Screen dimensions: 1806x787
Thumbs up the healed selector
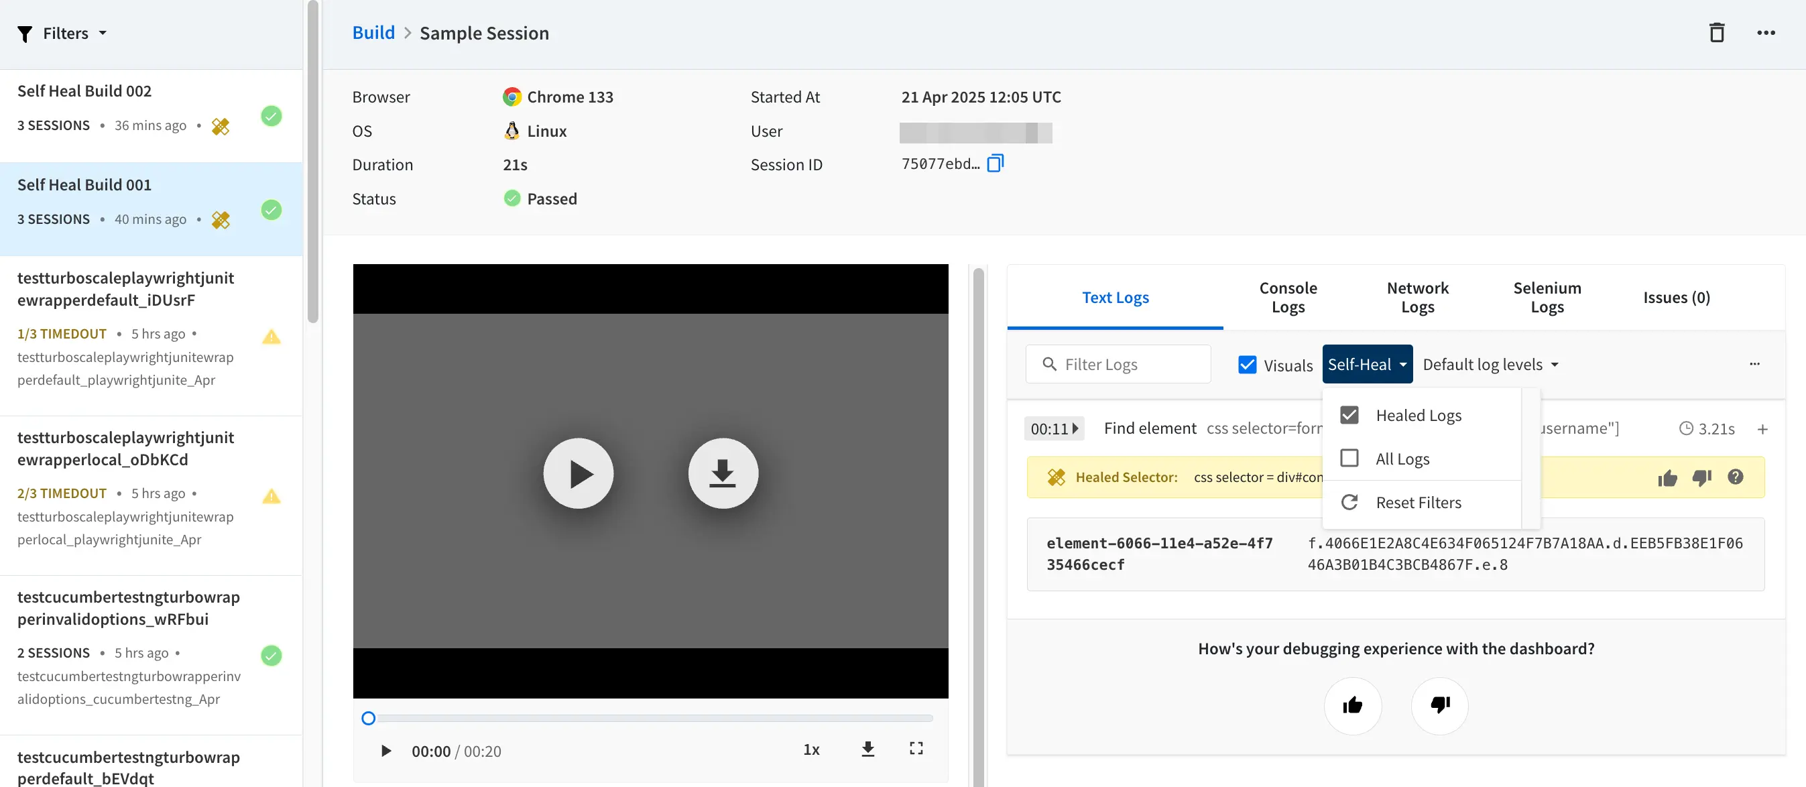point(1667,478)
